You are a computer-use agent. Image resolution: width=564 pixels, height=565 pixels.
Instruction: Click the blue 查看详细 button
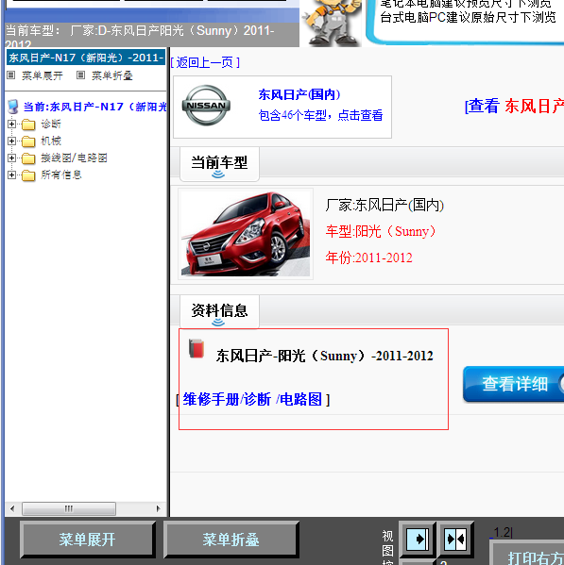(x=514, y=384)
